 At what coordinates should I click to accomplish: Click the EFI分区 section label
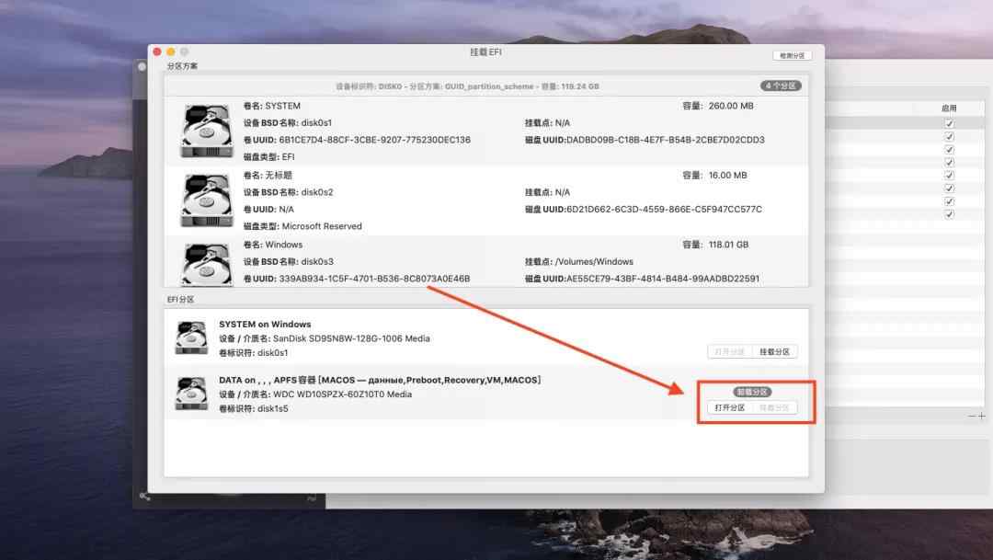(x=180, y=300)
